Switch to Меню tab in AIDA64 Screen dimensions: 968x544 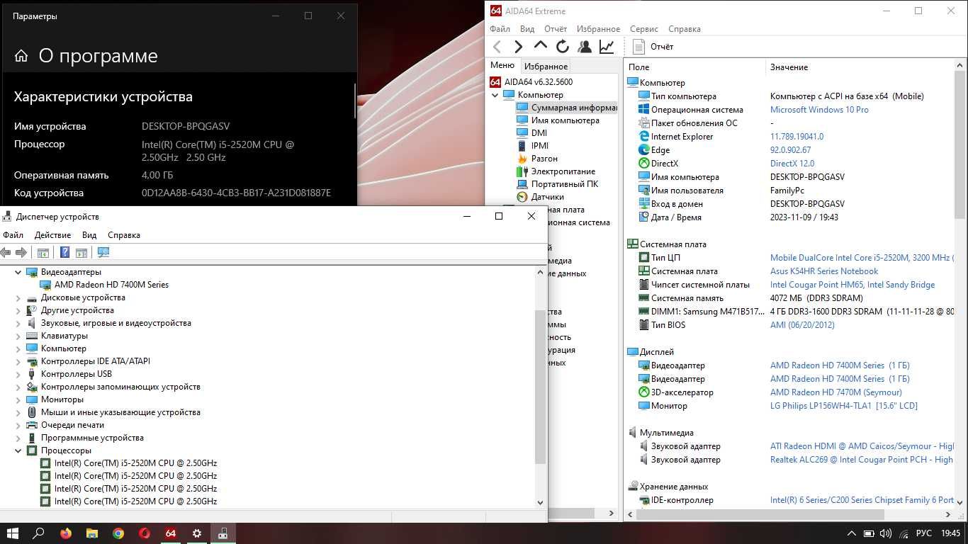pos(502,65)
